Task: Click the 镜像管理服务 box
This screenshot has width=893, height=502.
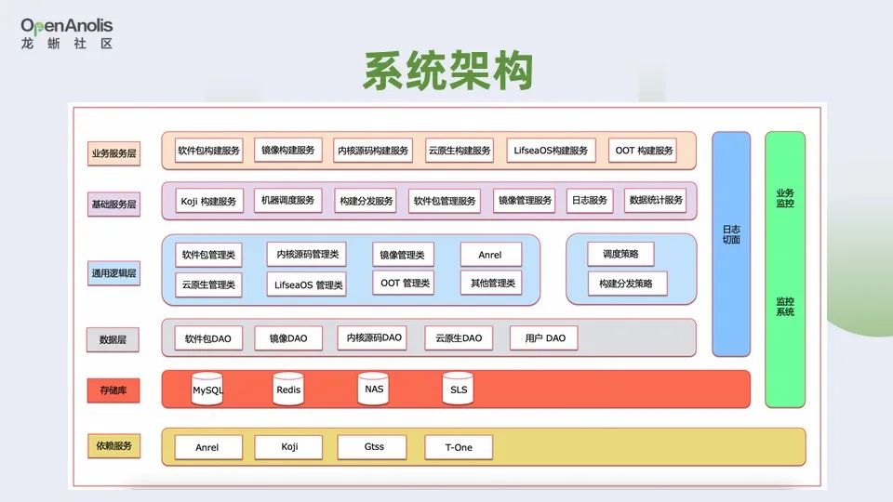Action: pyautogui.click(x=525, y=201)
